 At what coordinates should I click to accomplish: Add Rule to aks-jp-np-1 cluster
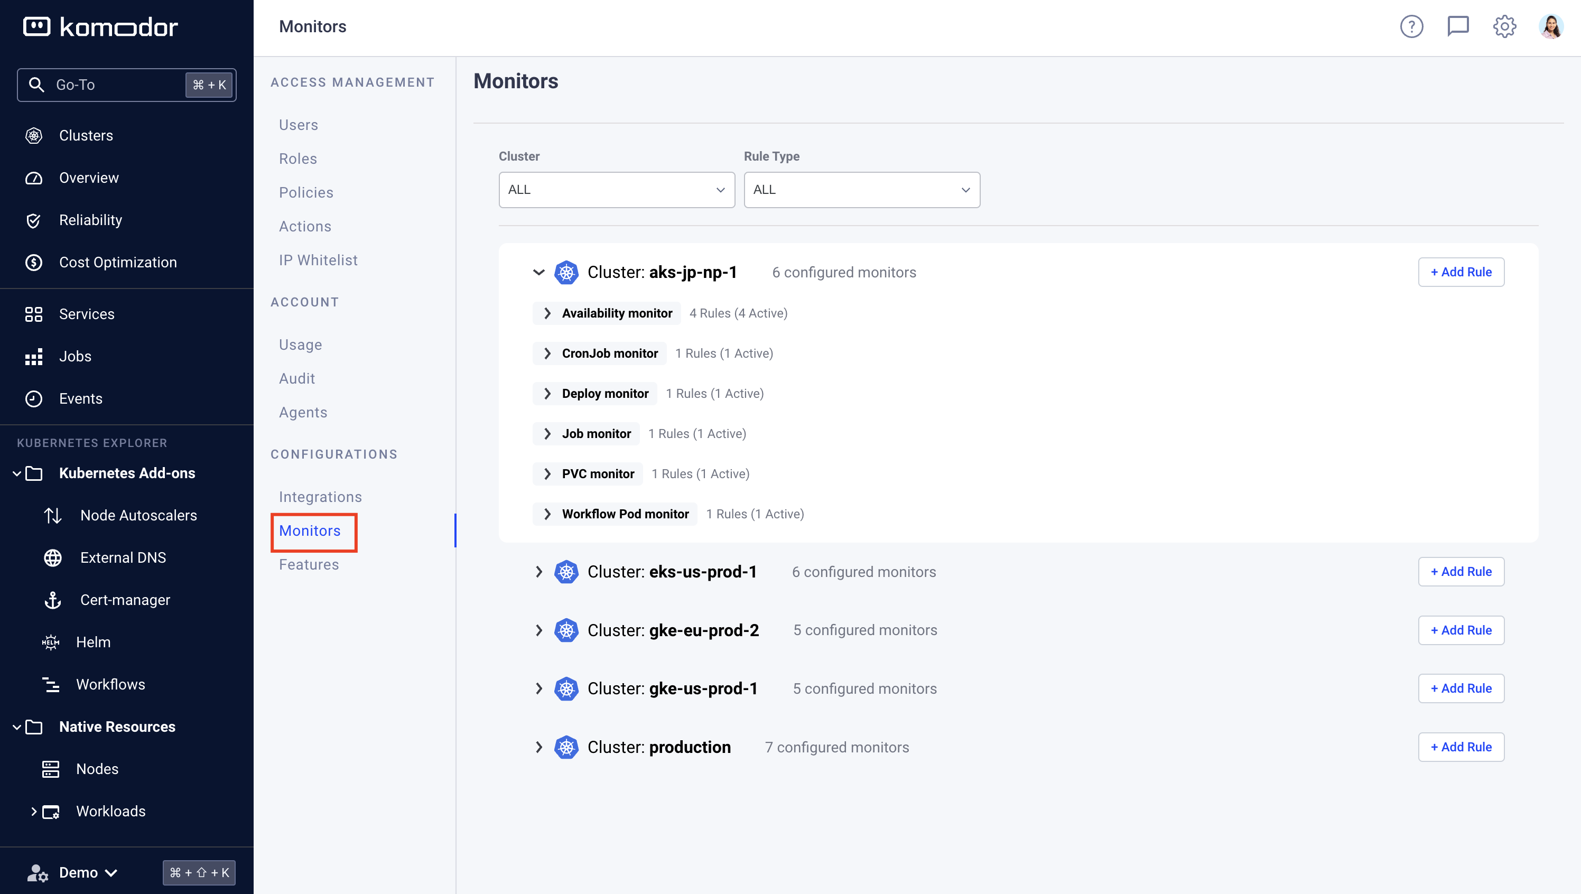coord(1461,273)
